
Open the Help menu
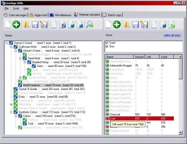pos(26,8)
